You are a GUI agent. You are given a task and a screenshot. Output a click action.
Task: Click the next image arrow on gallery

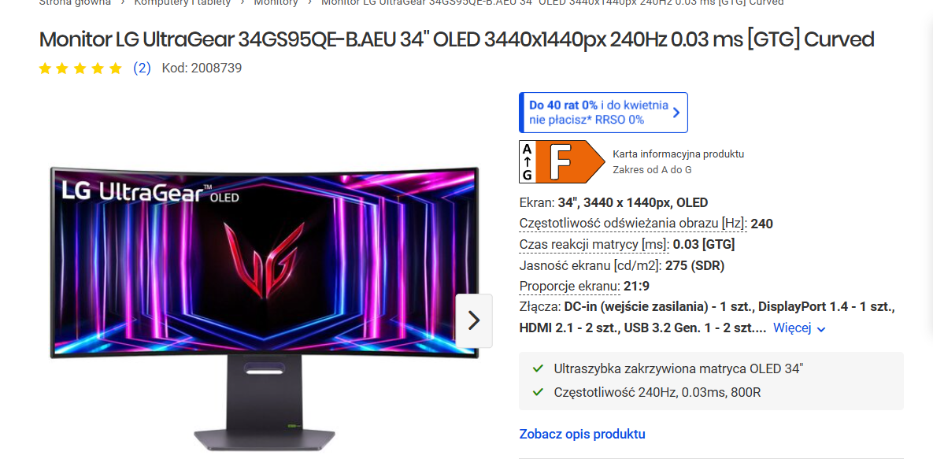click(474, 320)
